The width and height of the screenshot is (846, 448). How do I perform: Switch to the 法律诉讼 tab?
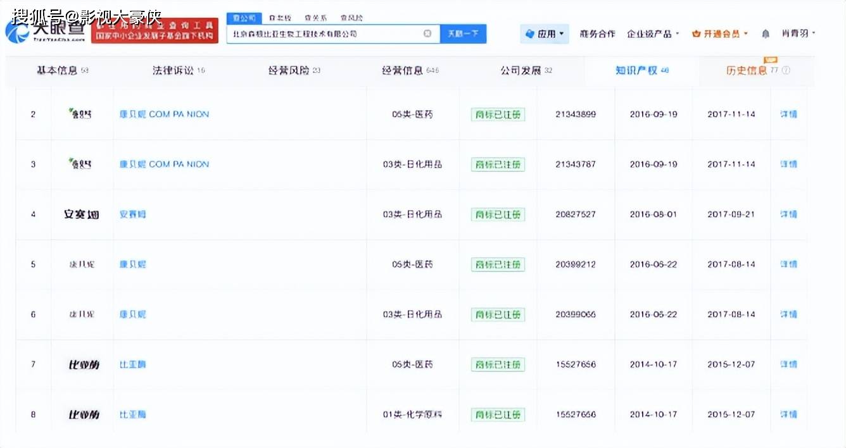tap(179, 70)
